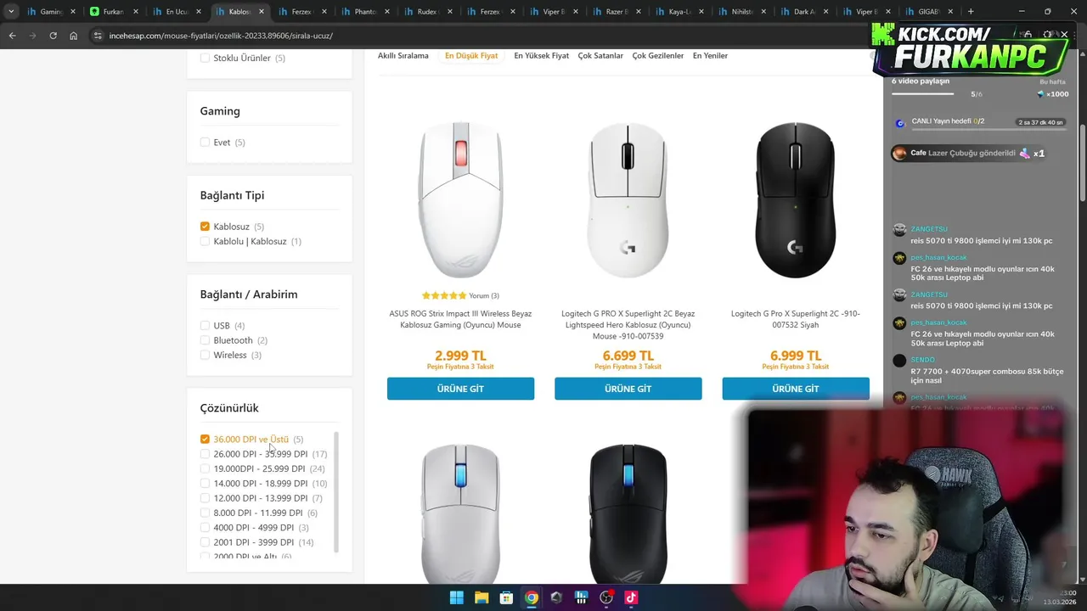Open Microsoft Store from the taskbar
This screenshot has height=611, width=1087.
pos(506,597)
